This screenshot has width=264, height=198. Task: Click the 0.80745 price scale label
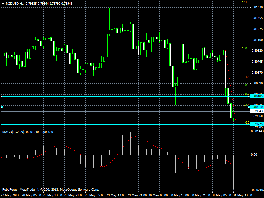coord(257,62)
